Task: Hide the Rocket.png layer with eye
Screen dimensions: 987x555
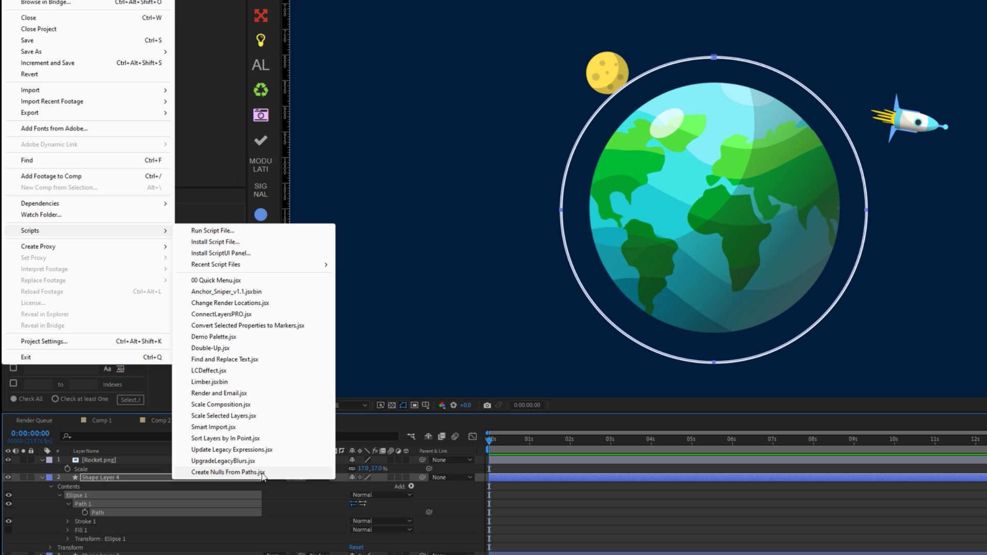Action: (8, 460)
